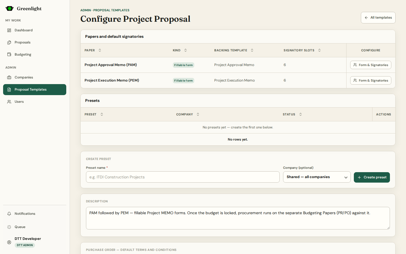Image resolution: width=406 pixels, height=254 pixels.
Task: Open Users admin page
Action: point(35,102)
